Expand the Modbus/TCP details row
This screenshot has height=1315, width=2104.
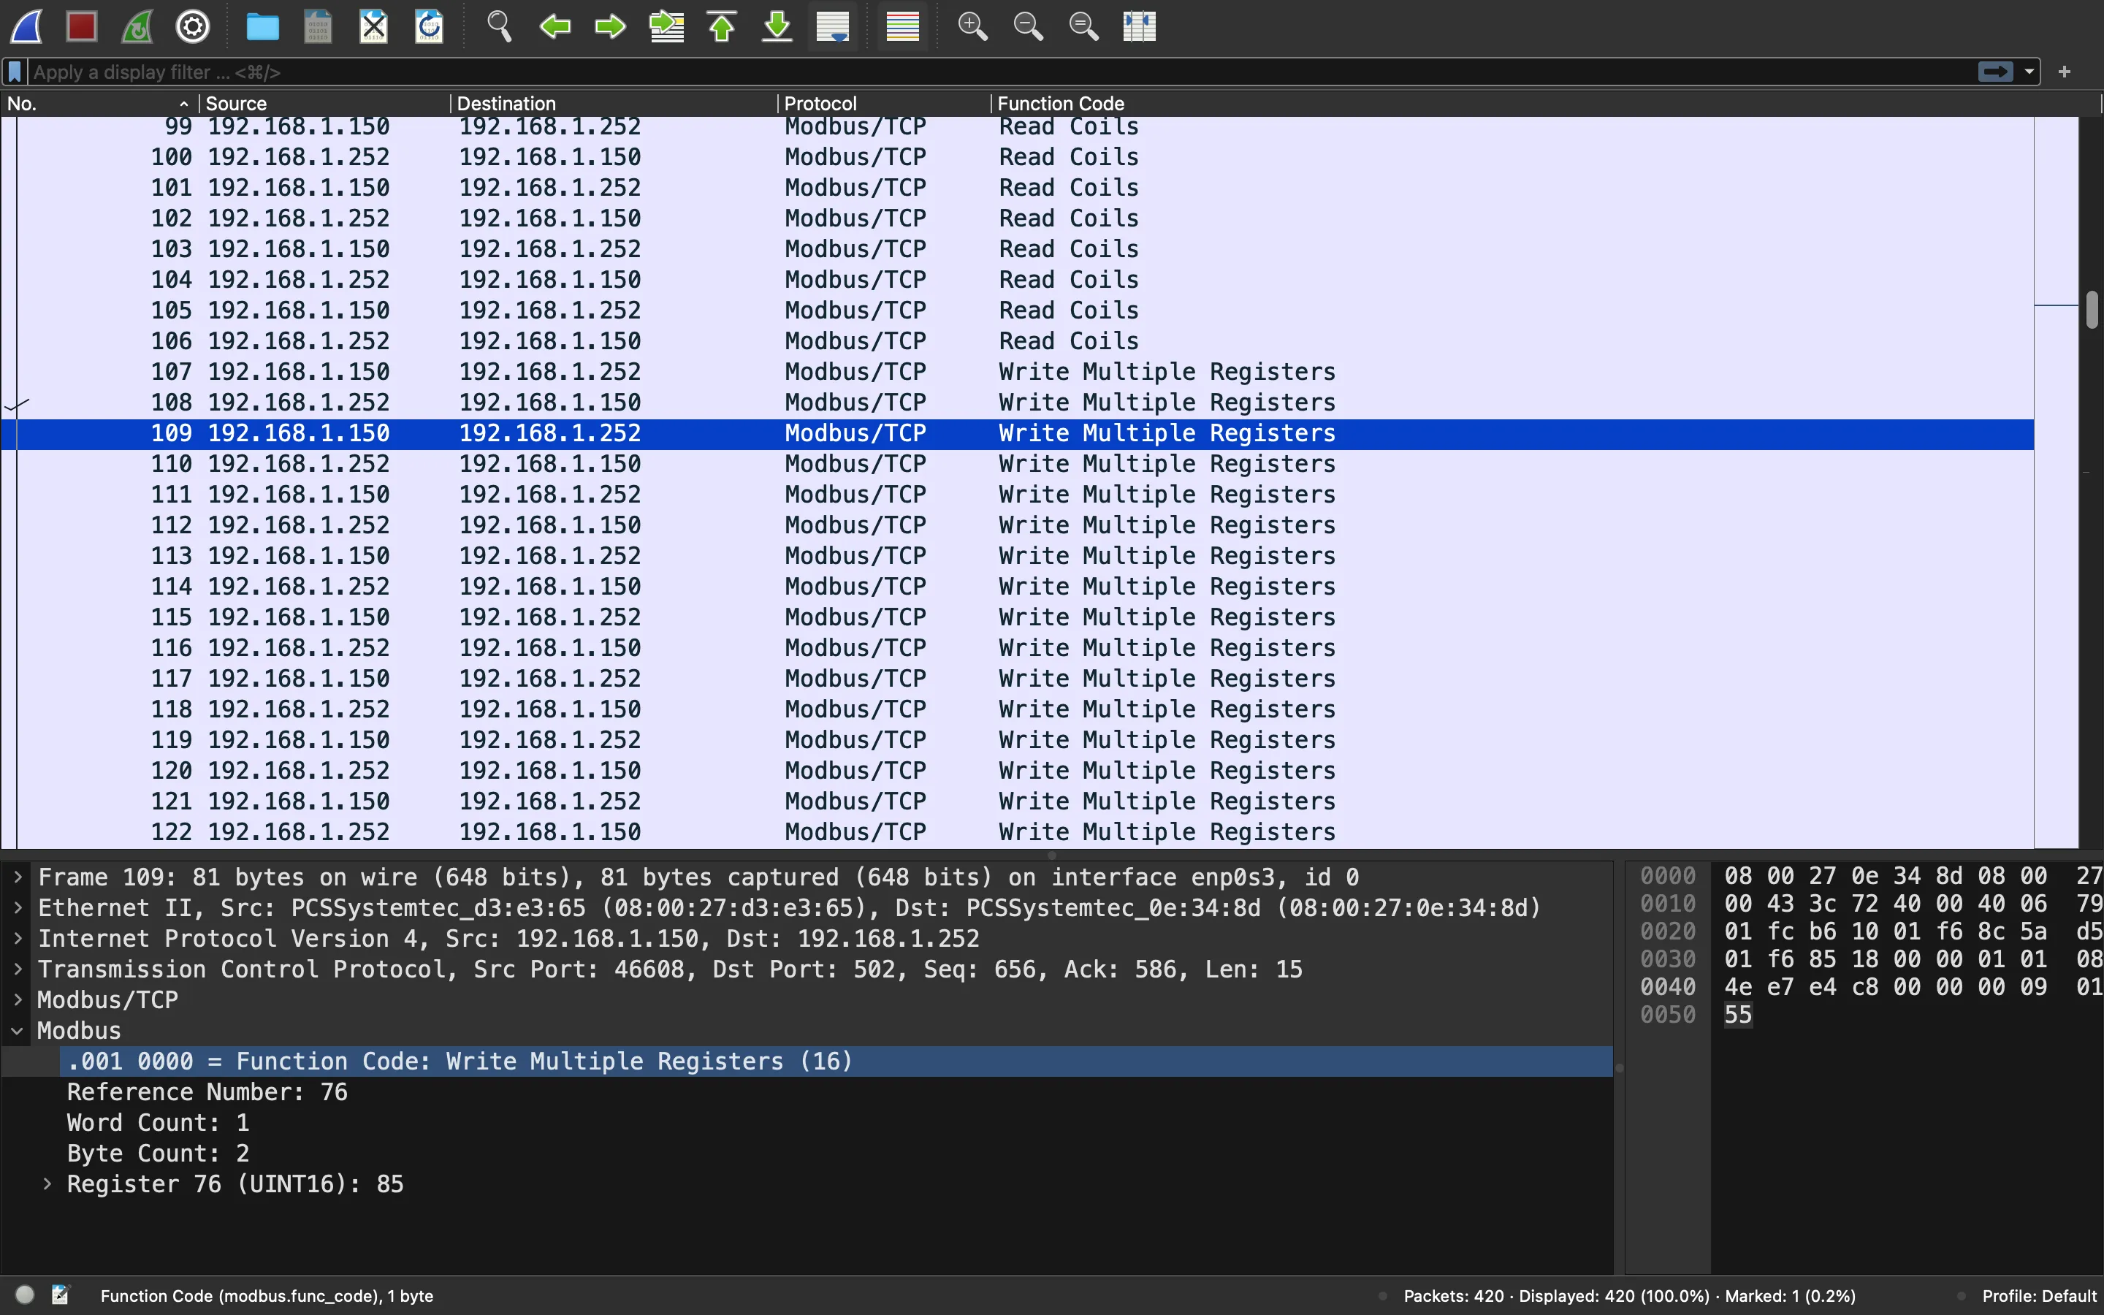click(x=18, y=999)
